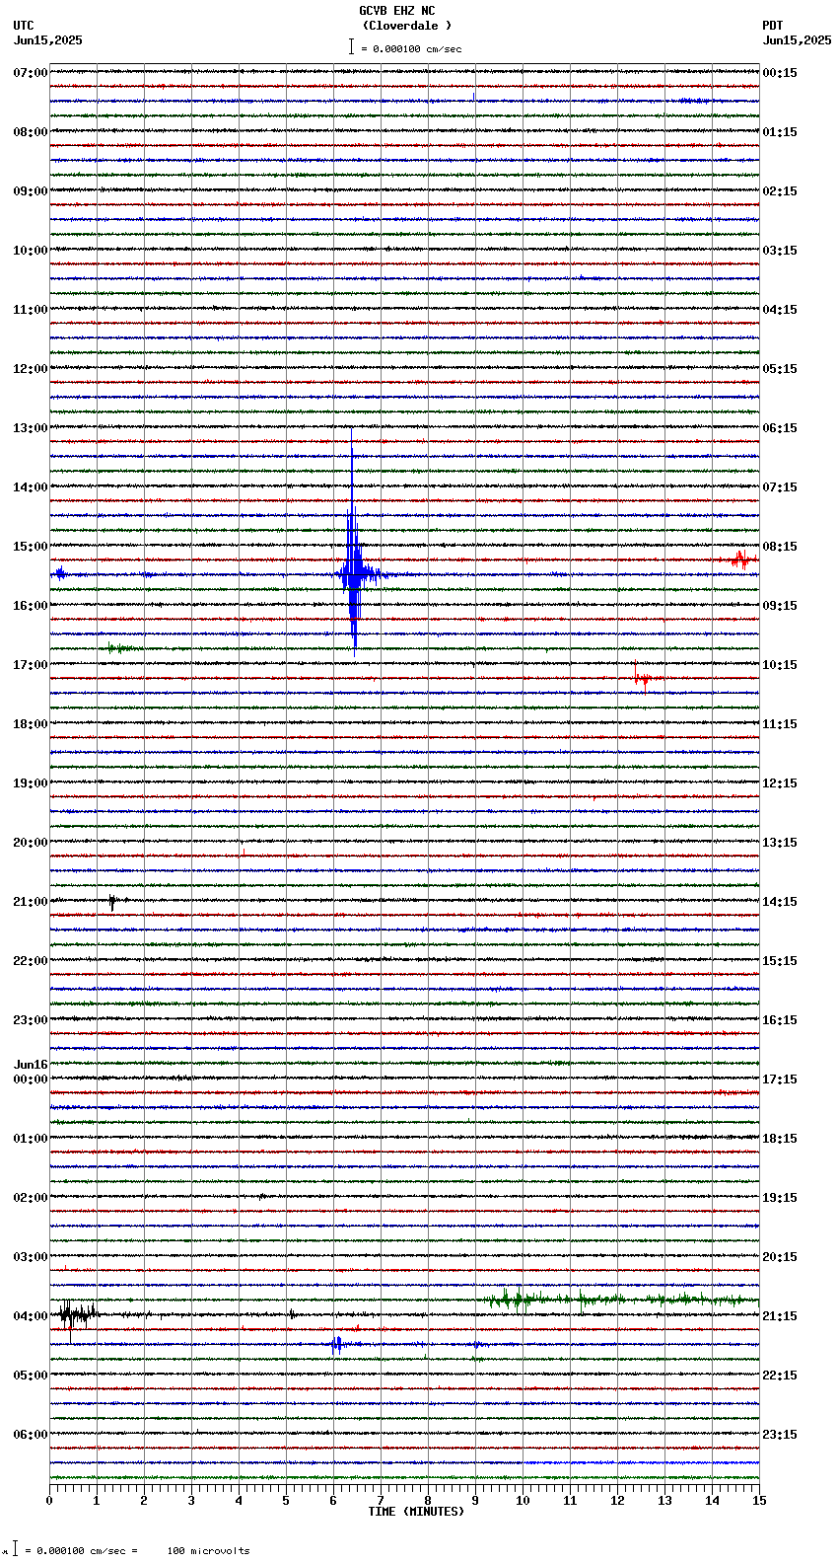The image size is (838, 1563).
Task: Click the green event after 16:00 near minute 1
Action: tap(120, 648)
